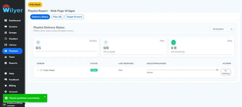Click the document icon in Files card
242x107 pixels.
point(106,42)
